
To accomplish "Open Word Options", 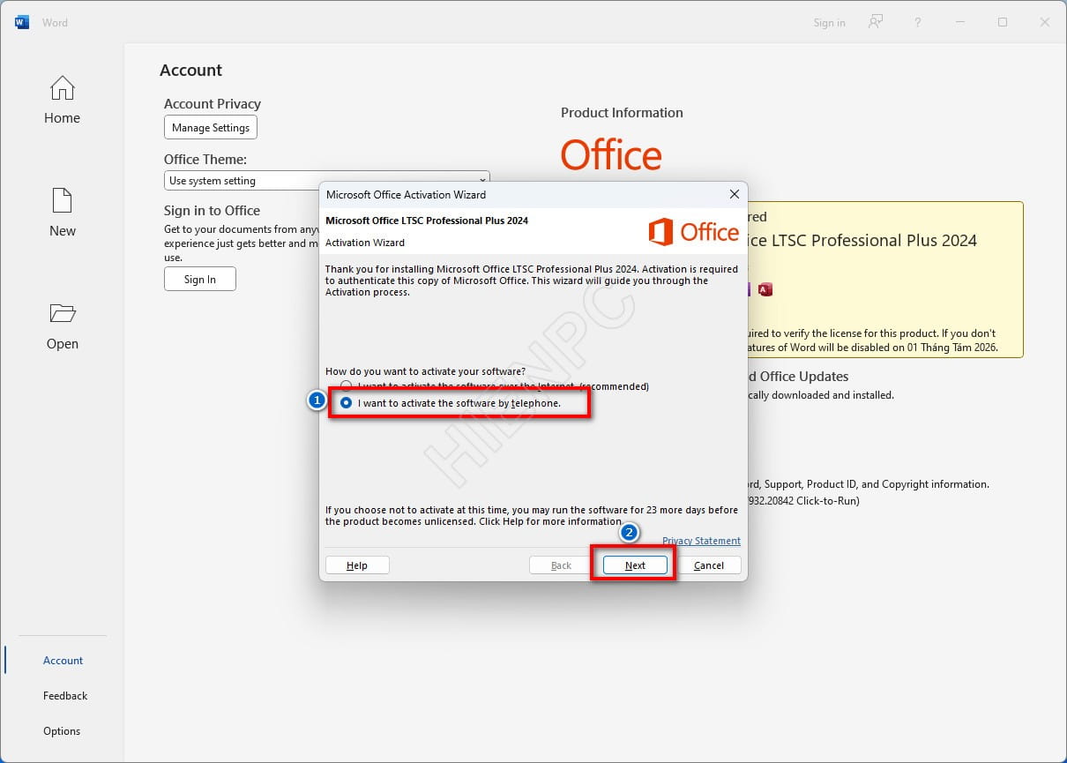I will (62, 730).
